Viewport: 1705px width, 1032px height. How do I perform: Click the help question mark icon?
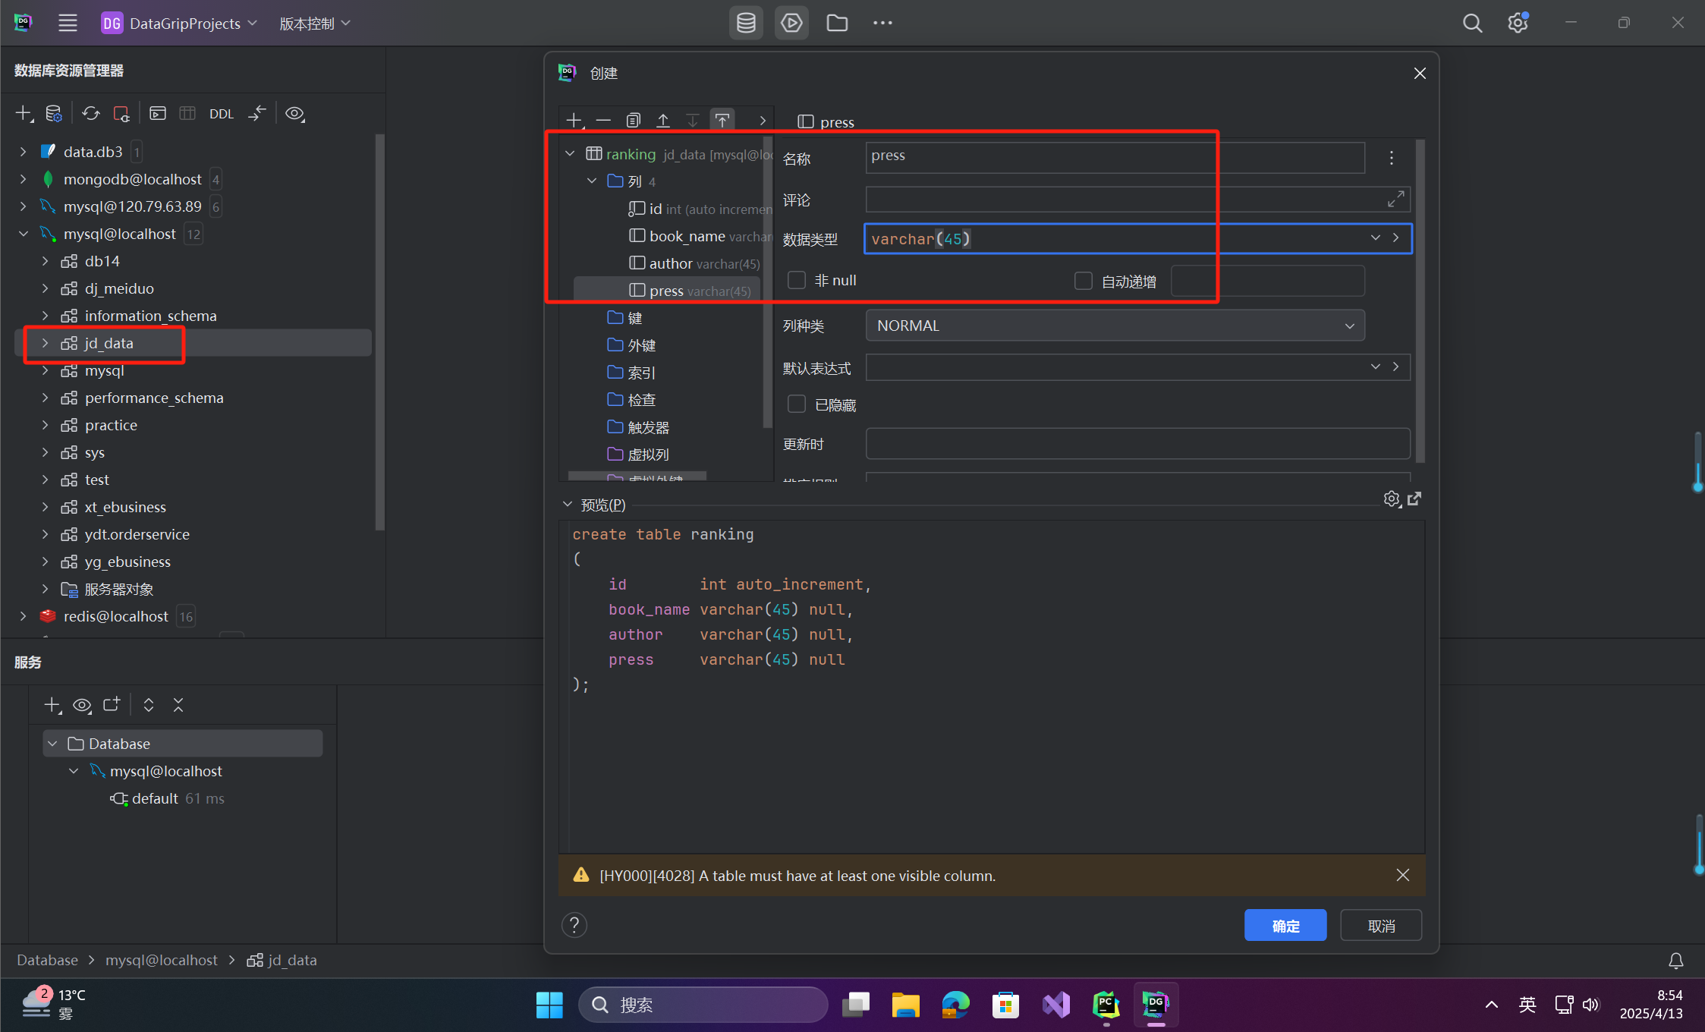(x=574, y=925)
